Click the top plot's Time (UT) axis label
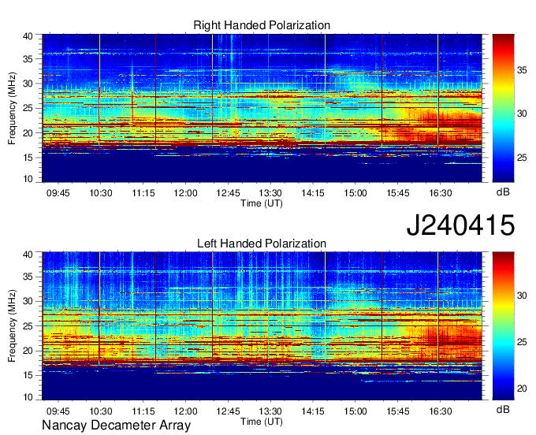Image resolution: width=536 pixels, height=435 pixels. click(262, 203)
